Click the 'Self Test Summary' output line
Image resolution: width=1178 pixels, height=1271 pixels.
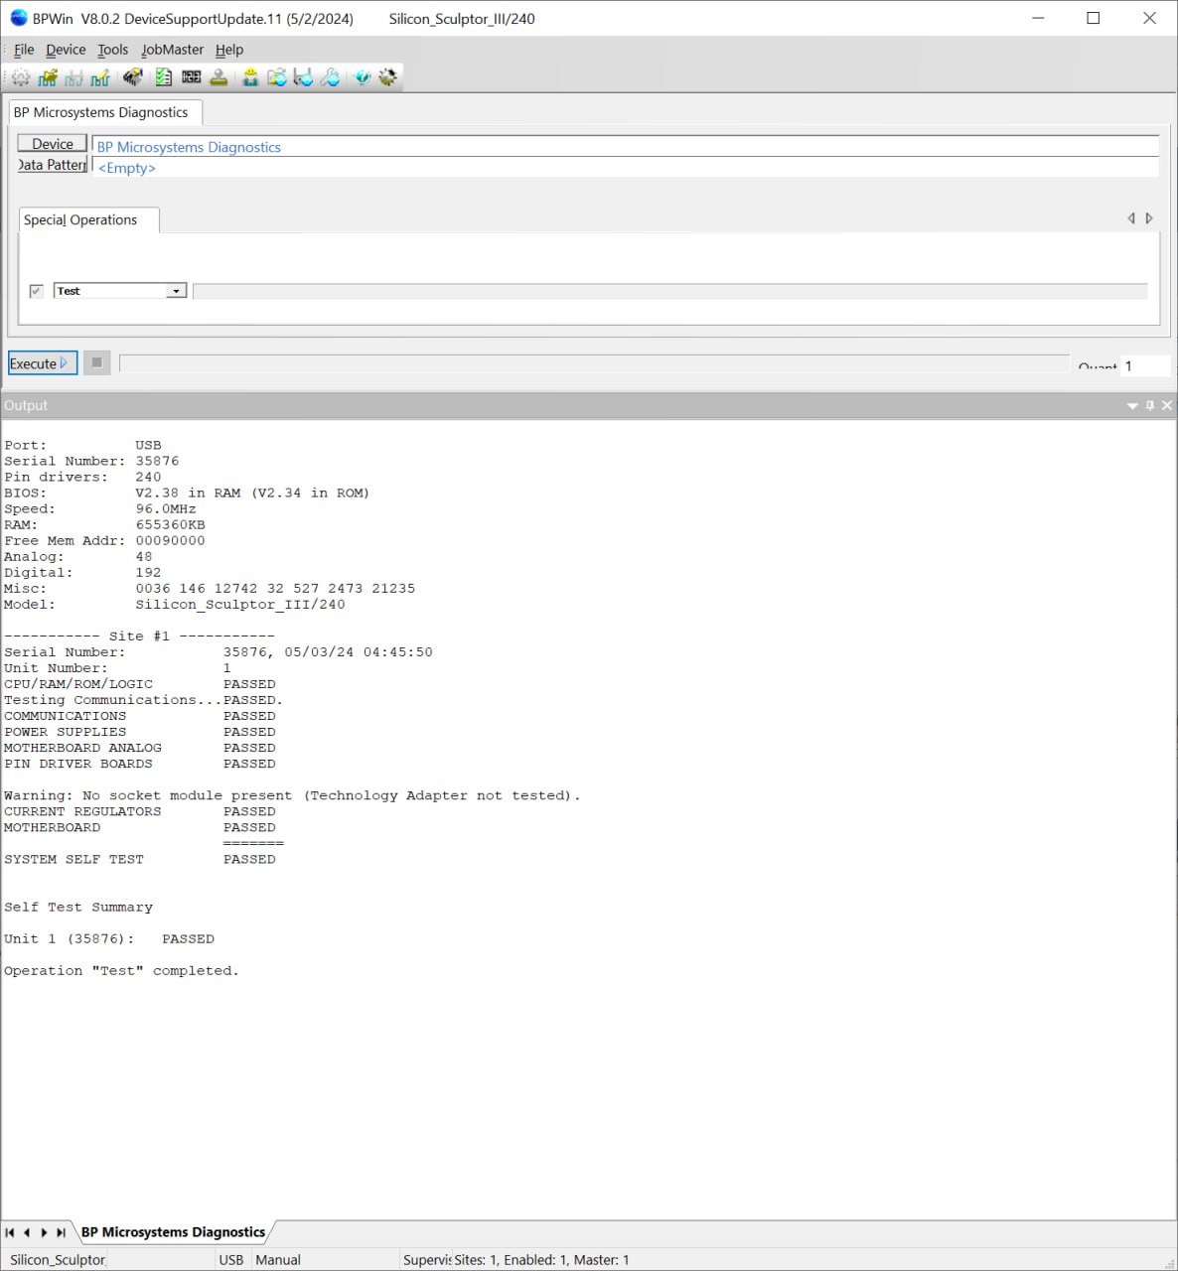pyautogui.click(x=78, y=907)
